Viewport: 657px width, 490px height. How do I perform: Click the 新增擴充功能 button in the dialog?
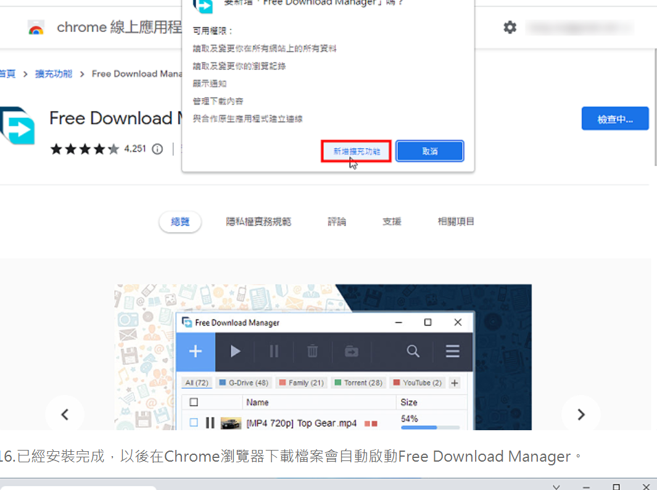356,151
